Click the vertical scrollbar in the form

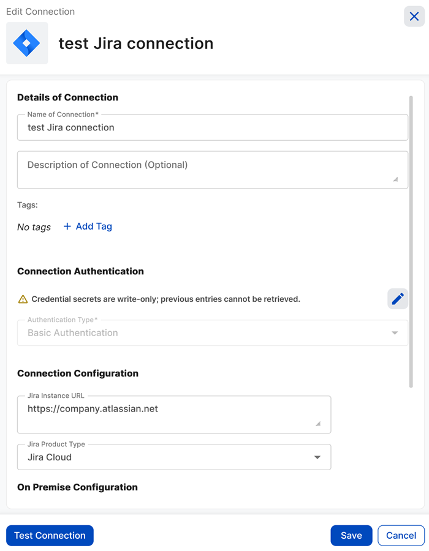coord(411,242)
